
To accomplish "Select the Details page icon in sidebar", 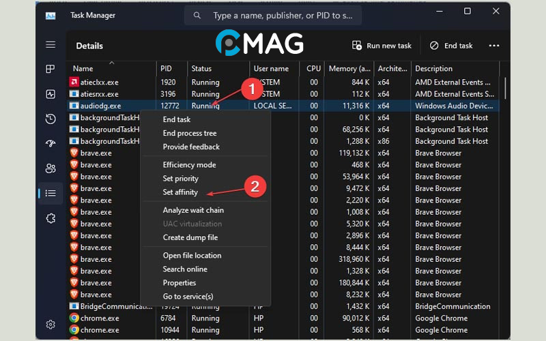I will point(51,193).
